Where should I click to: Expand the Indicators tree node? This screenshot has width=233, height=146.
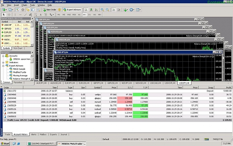pyautogui.click(x=3, y=62)
